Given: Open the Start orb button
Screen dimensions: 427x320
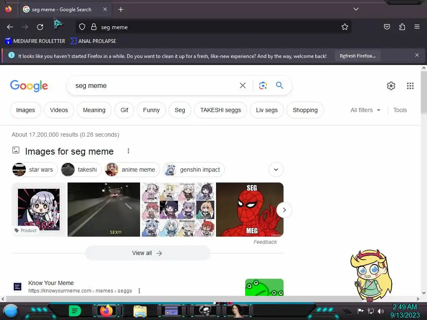Looking at the screenshot, I should (11, 311).
